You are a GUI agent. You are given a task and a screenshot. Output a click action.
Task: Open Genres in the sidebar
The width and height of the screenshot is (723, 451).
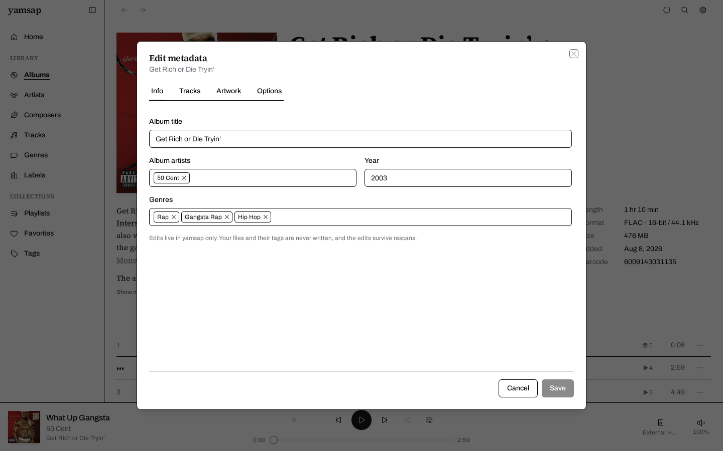(52, 155)
